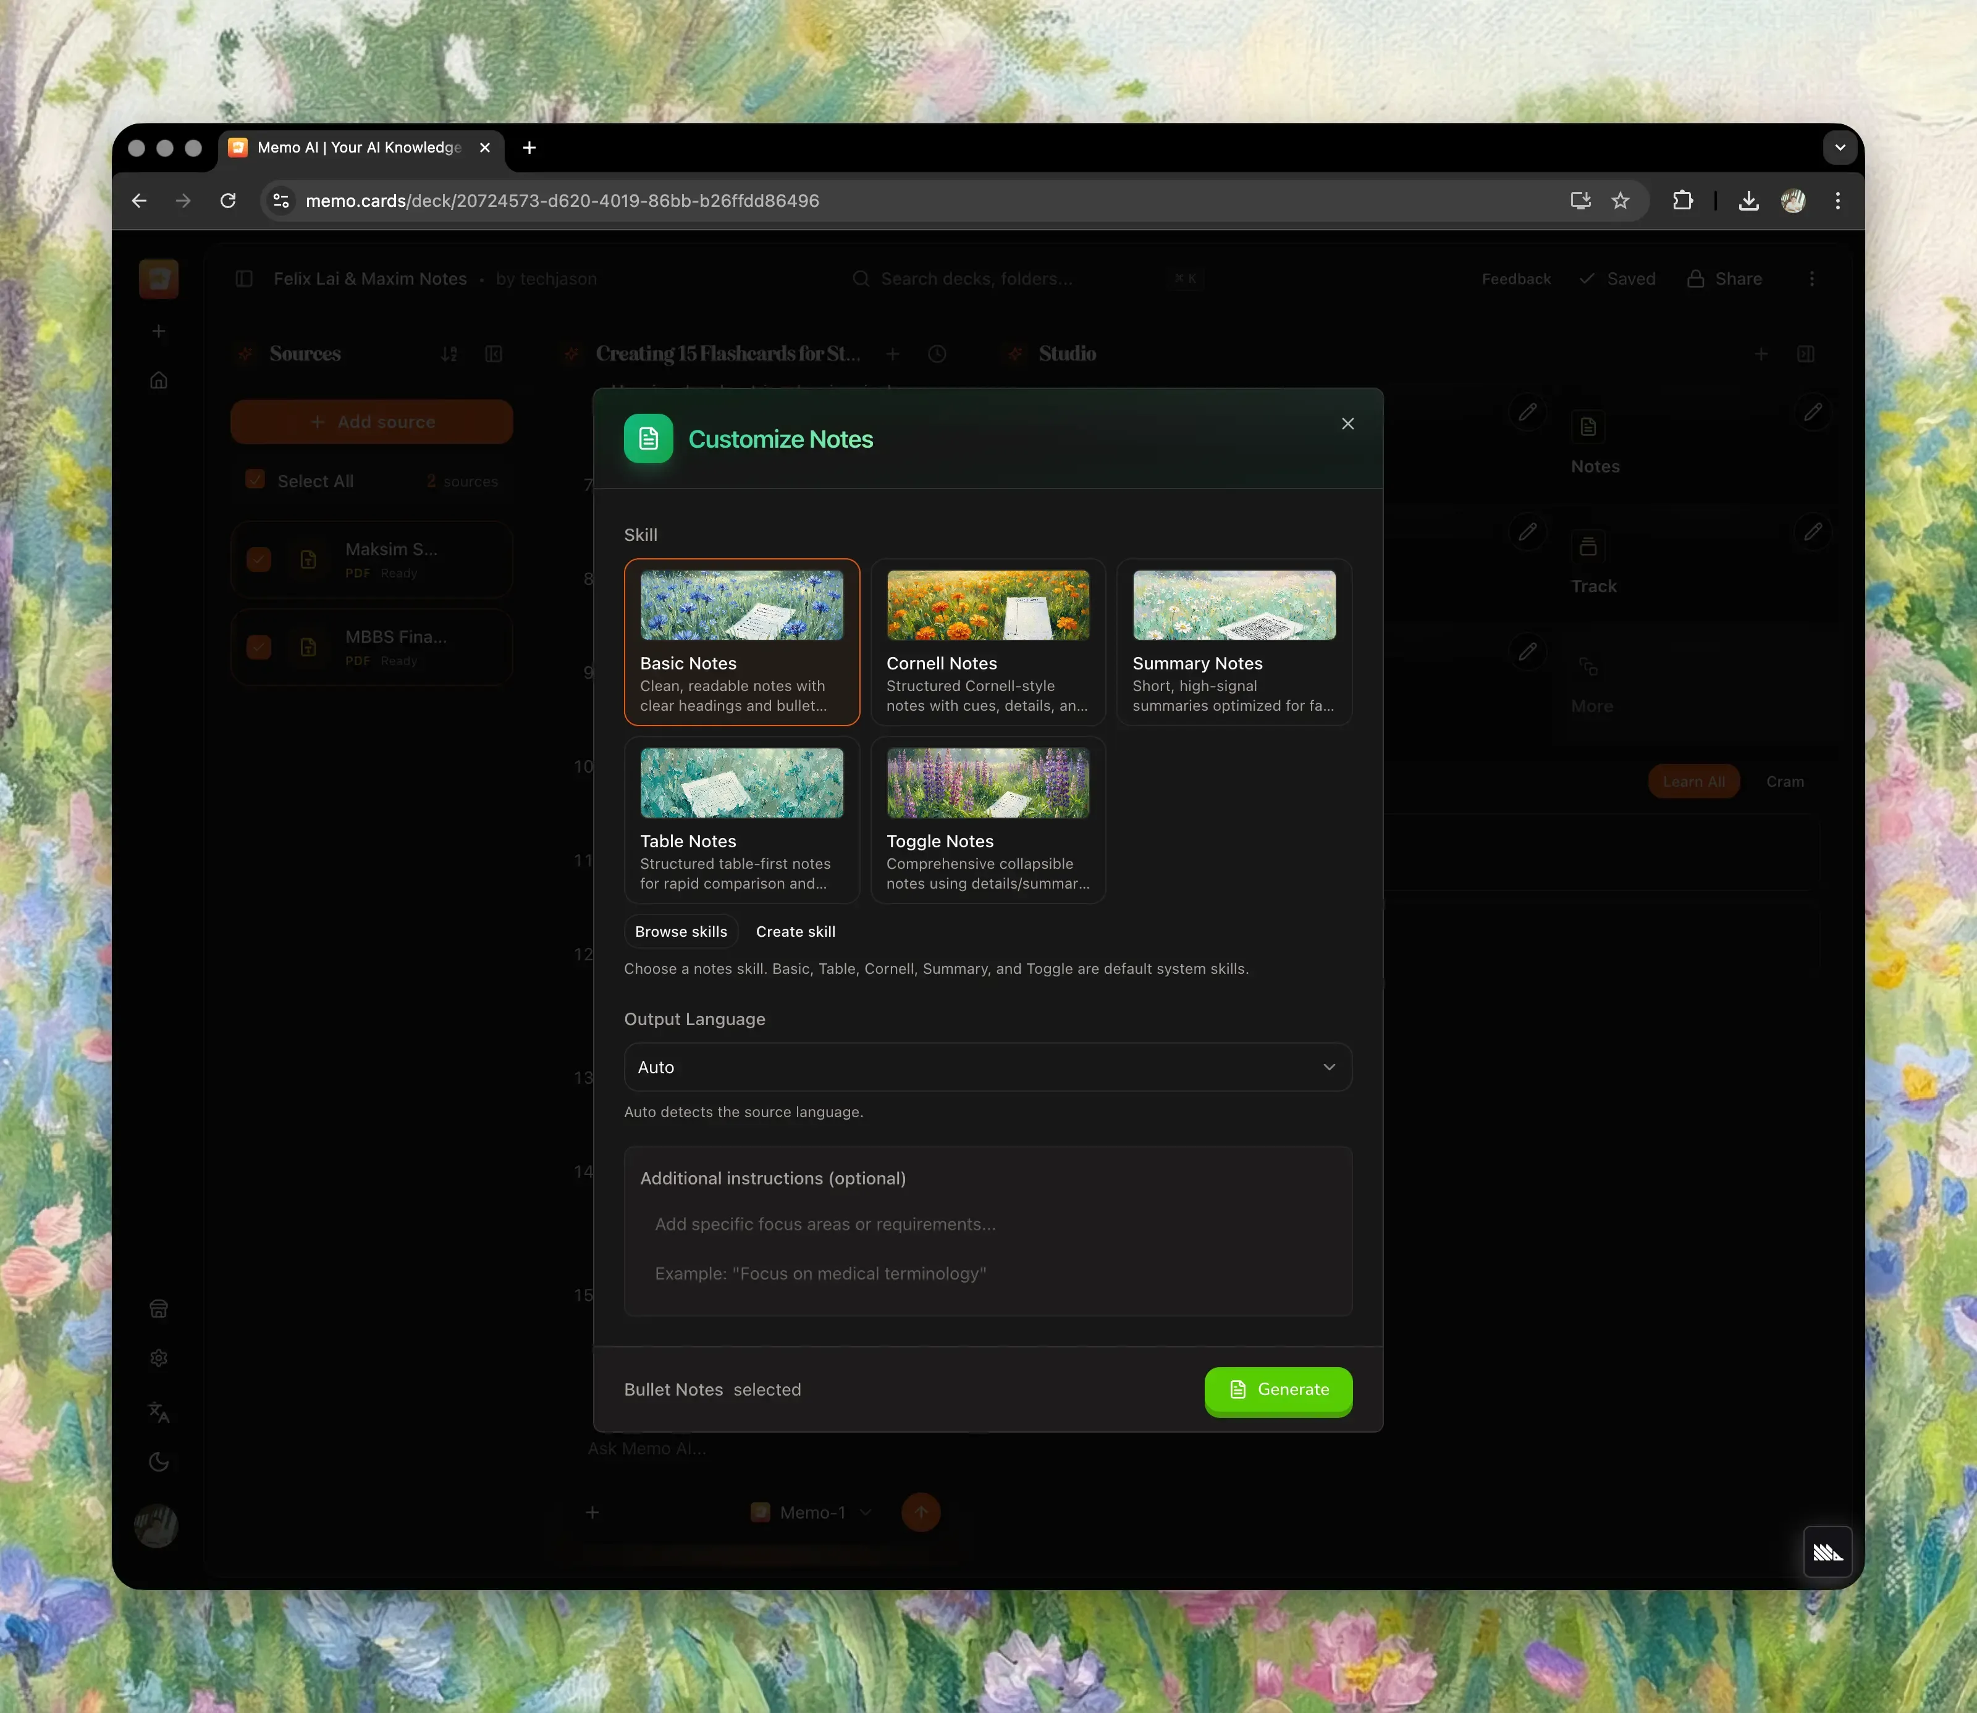Click the Create skill link
The width and height of the screenshot is (1977, 1713).
[x=795, y=931]
